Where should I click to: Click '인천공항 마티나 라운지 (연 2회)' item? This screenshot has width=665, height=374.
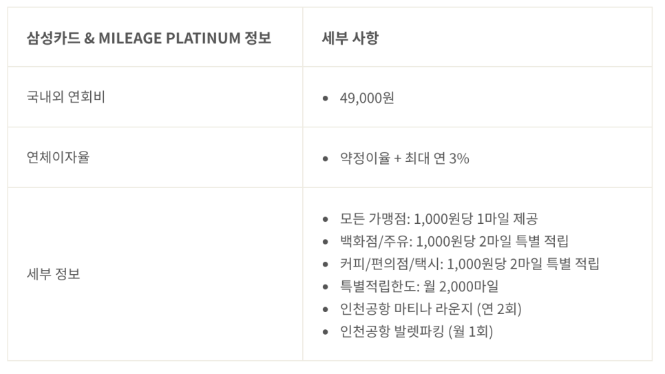tap(430, 309)
